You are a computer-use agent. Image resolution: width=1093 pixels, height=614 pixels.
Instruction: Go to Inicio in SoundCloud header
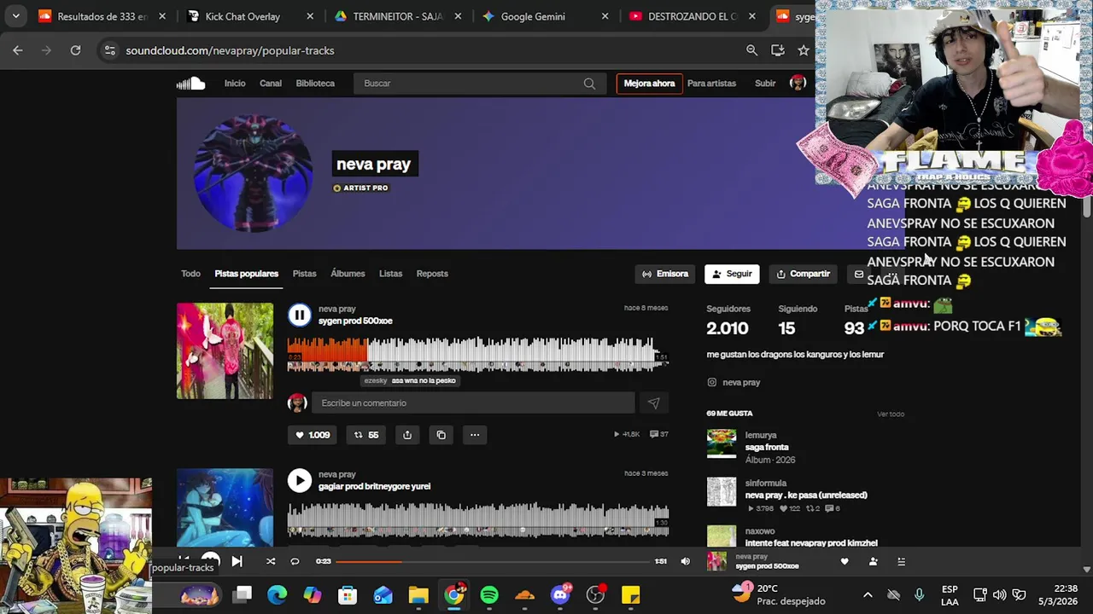235,84
